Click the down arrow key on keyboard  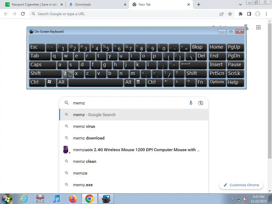coord(179,83)
